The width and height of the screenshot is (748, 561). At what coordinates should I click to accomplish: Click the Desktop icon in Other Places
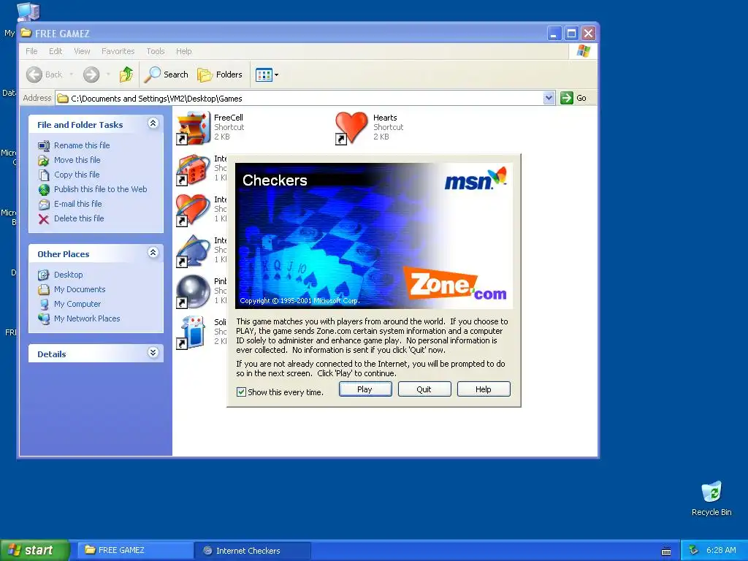[x=44, y=275]
